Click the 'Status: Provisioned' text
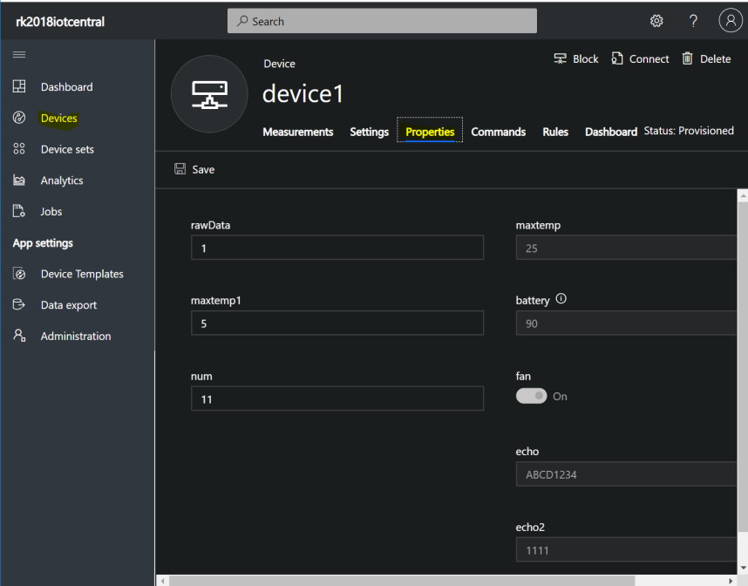748x586 pixels. coord(689,131)
